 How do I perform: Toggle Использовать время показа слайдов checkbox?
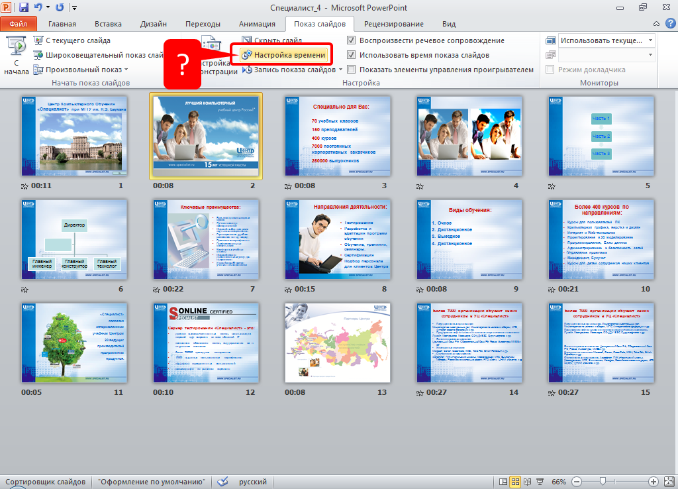click(x=352, y=55)
